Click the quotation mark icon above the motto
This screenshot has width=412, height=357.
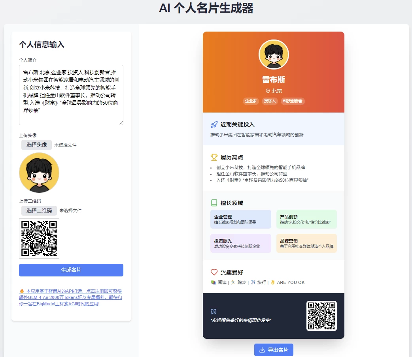click(x=214, y=312)
